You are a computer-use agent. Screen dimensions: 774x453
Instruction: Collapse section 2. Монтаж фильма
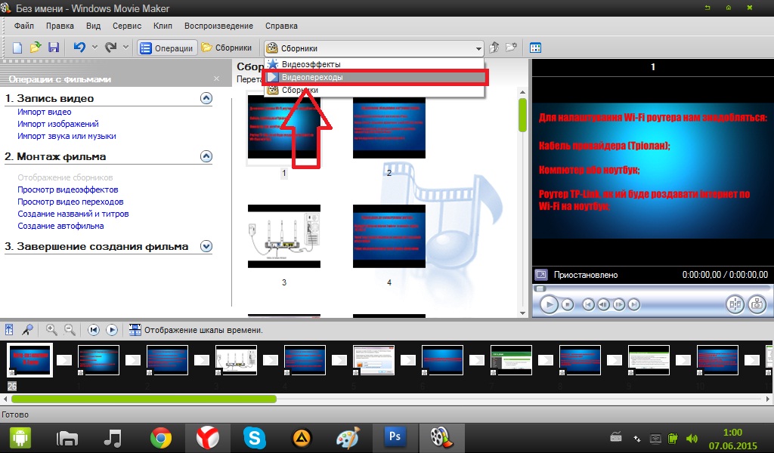click(206, 156)
